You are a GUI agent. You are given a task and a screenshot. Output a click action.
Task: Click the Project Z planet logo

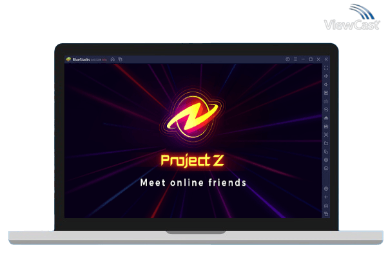[x=193, y=117]
